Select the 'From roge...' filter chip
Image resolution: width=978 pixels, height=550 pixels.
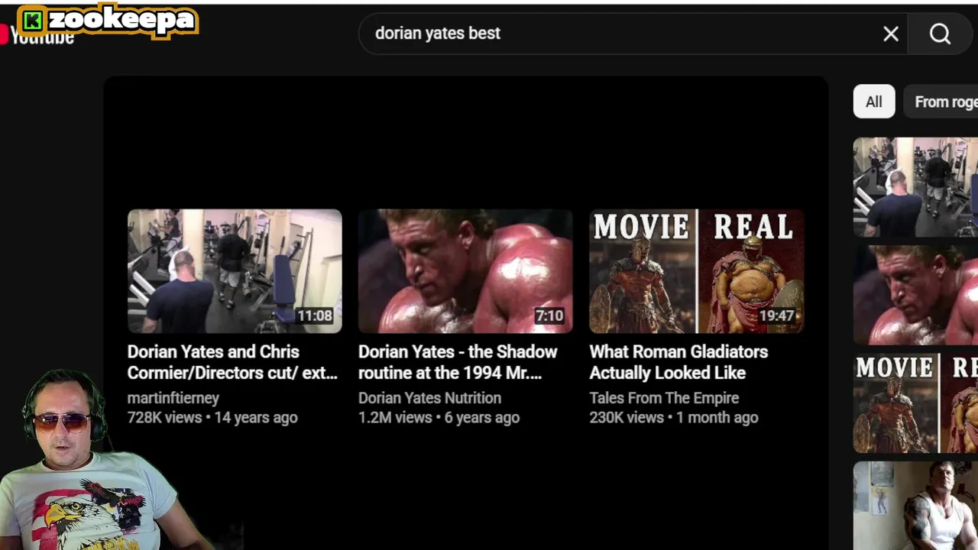[942, 102]
